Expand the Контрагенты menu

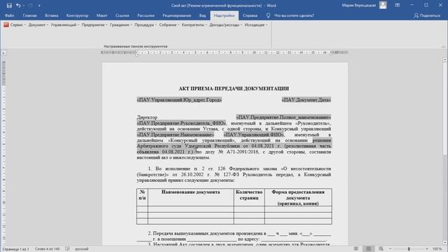195,25
